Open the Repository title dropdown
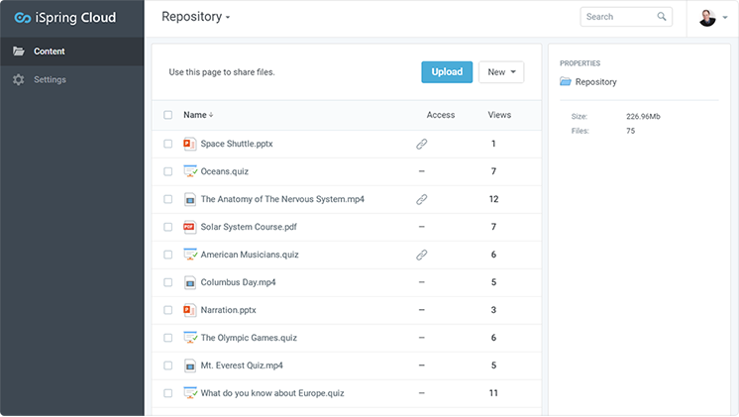Image resolution: width=739 pixels, height=417 pixels. click(x=195, y=17)
